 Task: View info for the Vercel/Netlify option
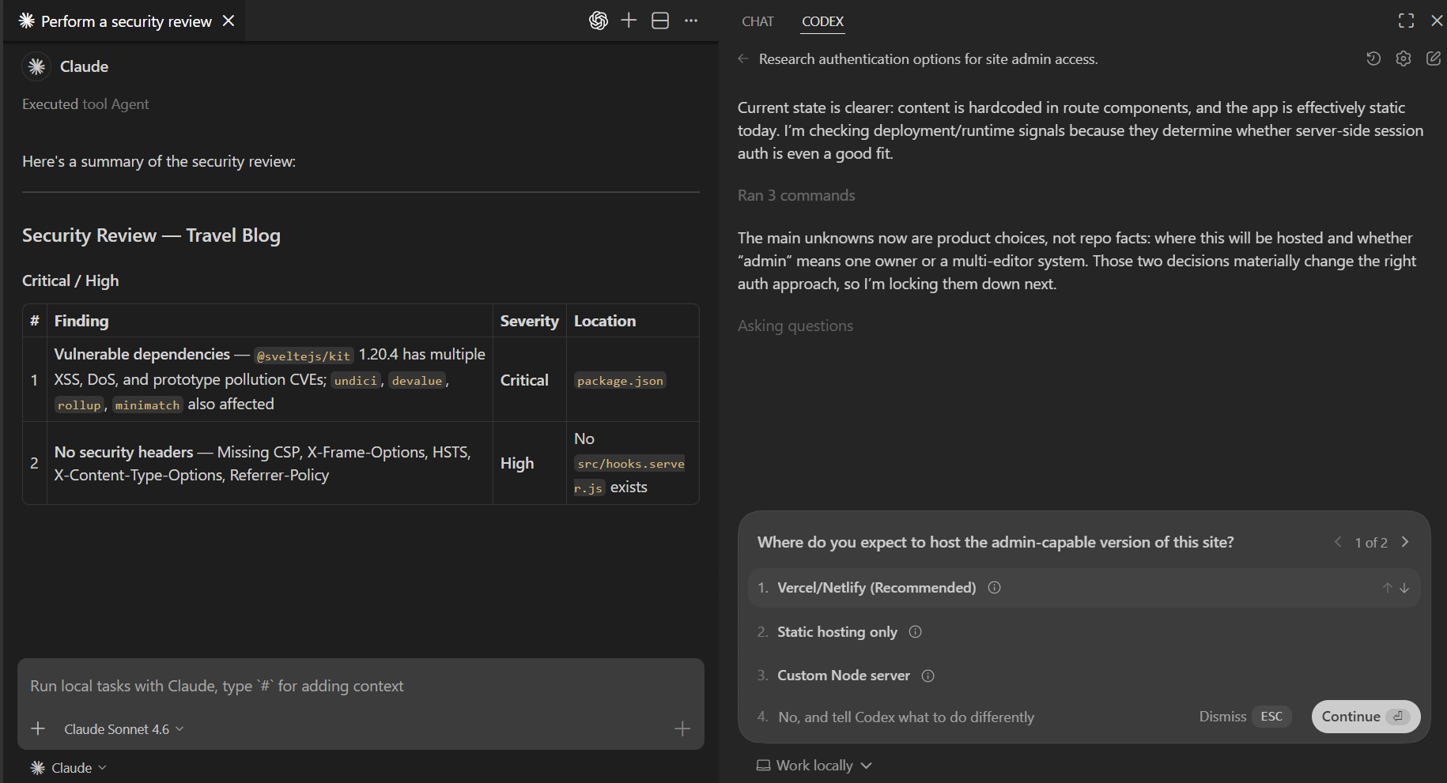click(x=994, y=587)
